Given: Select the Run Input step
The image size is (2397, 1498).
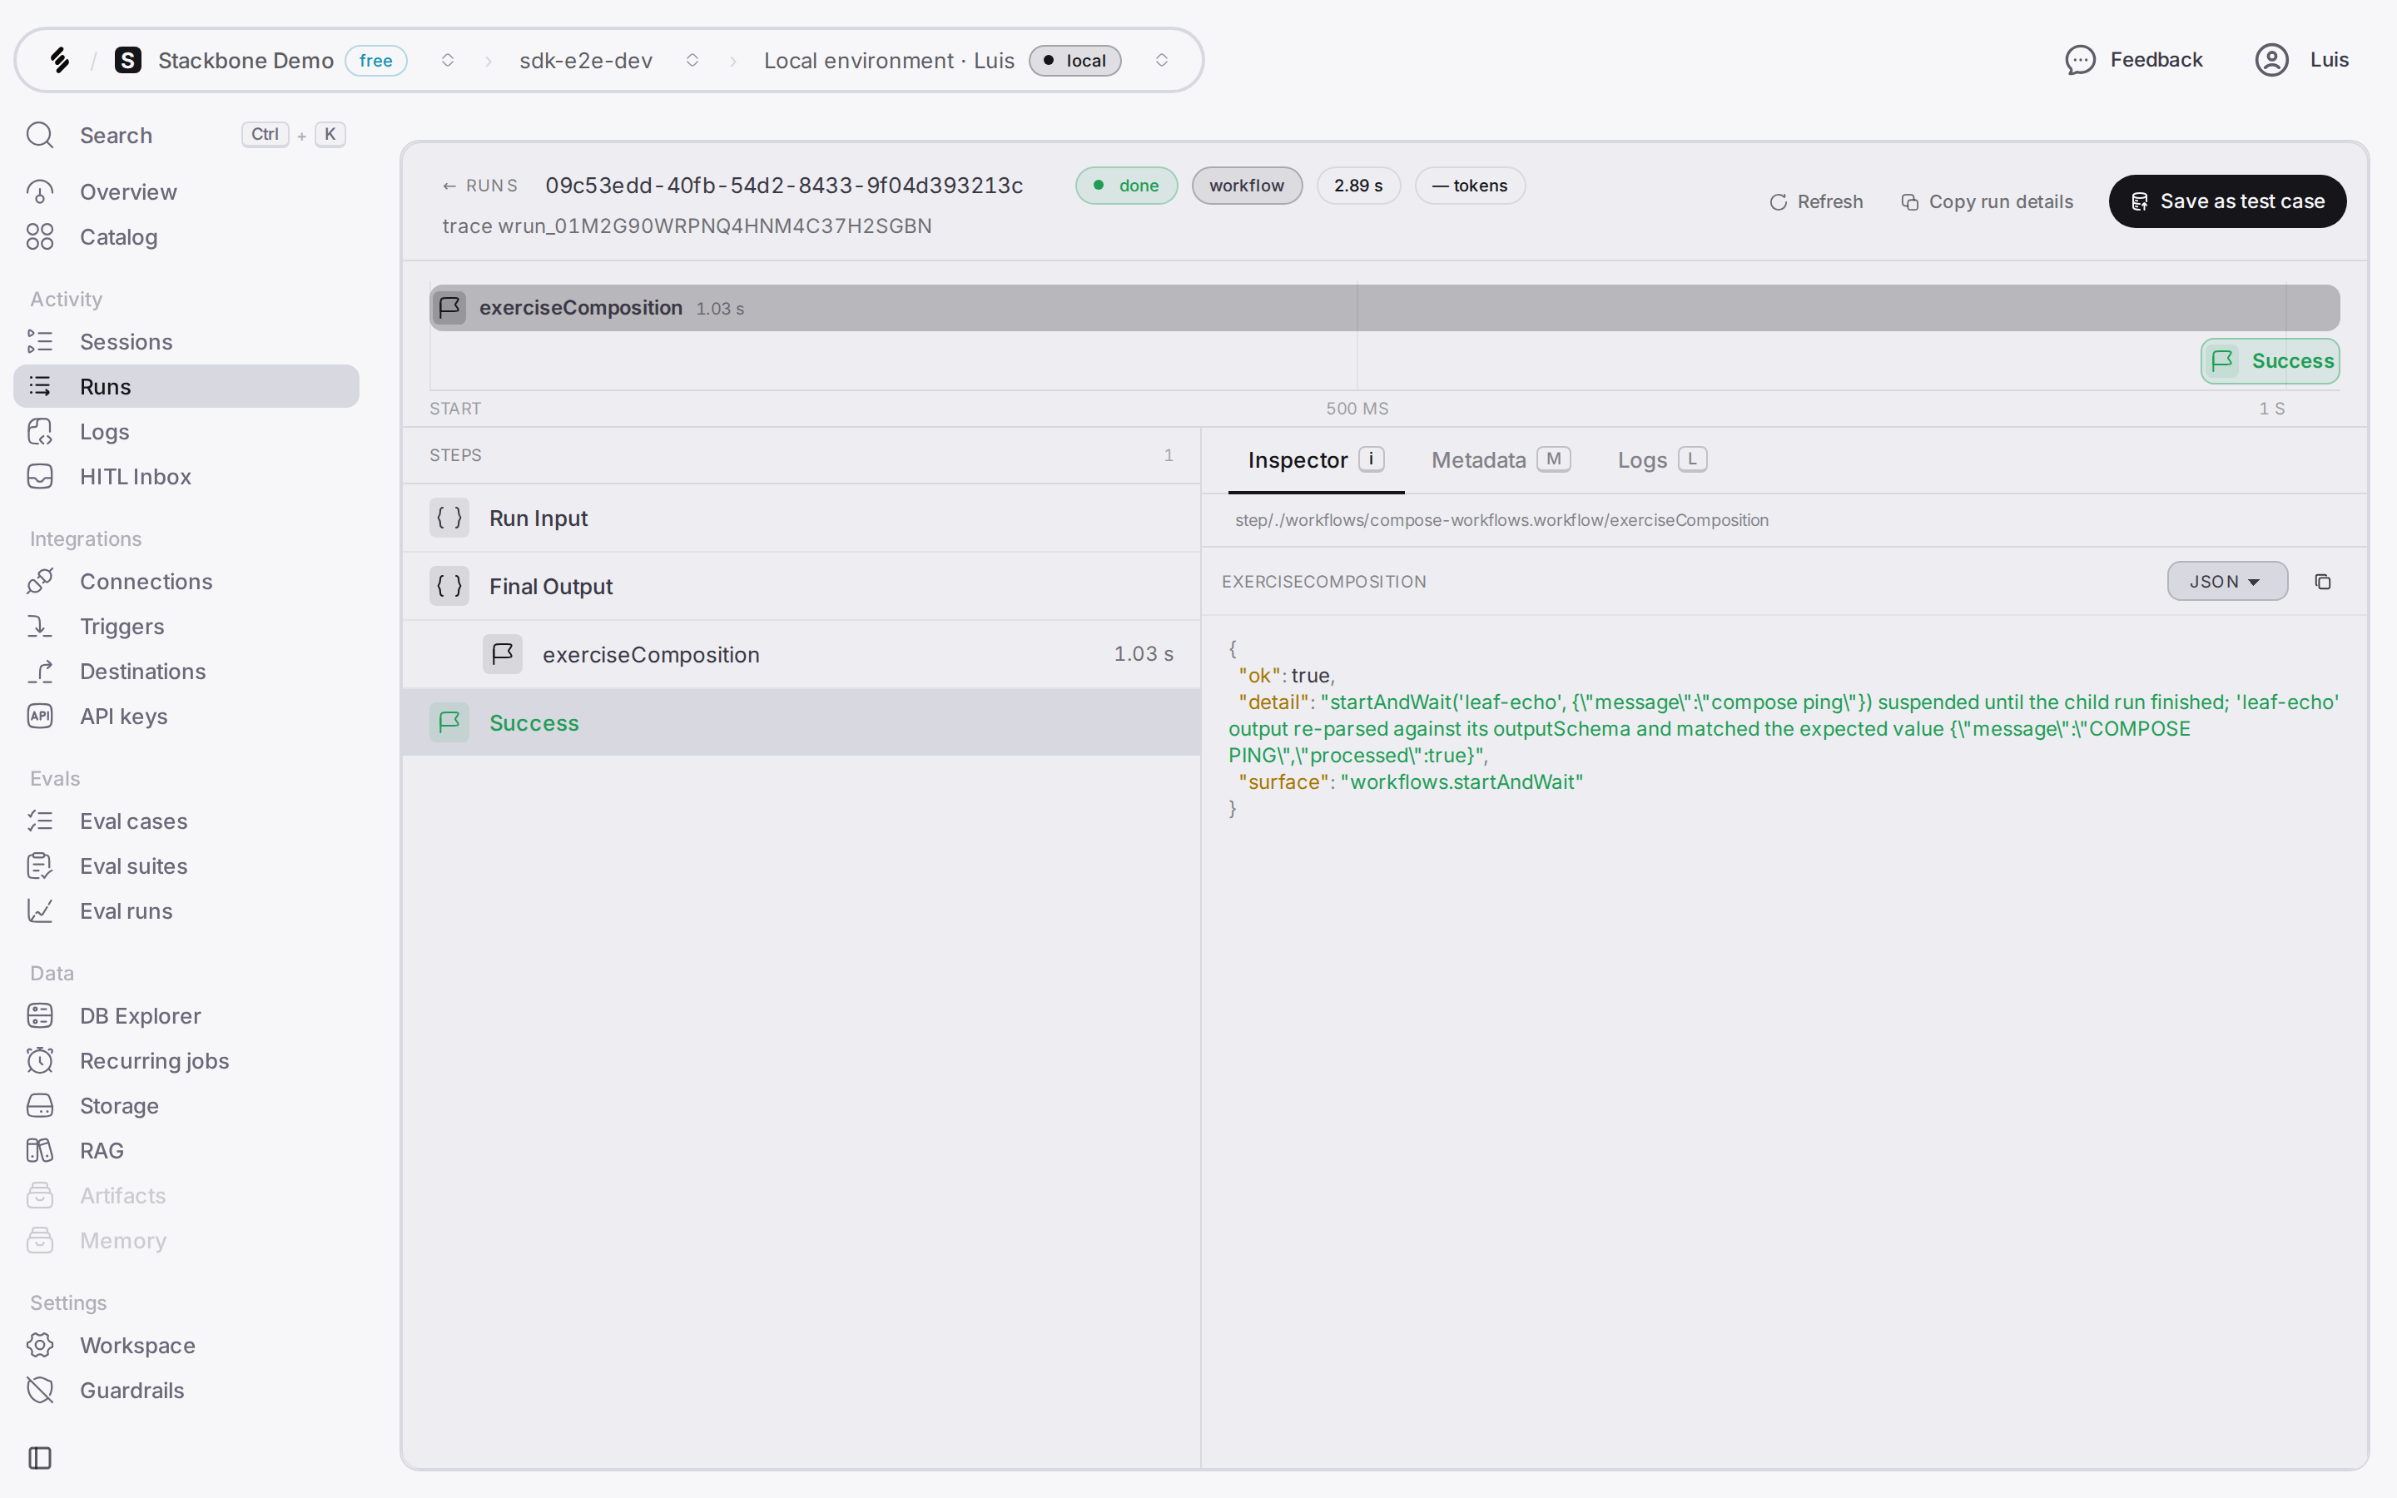Looking at the screenshot, I should point(801,518).
